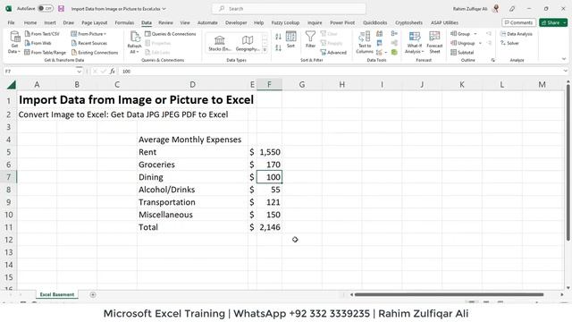572x322 pixels.
Task: Toggle AutoSave switch
Action: coord(46,8)
